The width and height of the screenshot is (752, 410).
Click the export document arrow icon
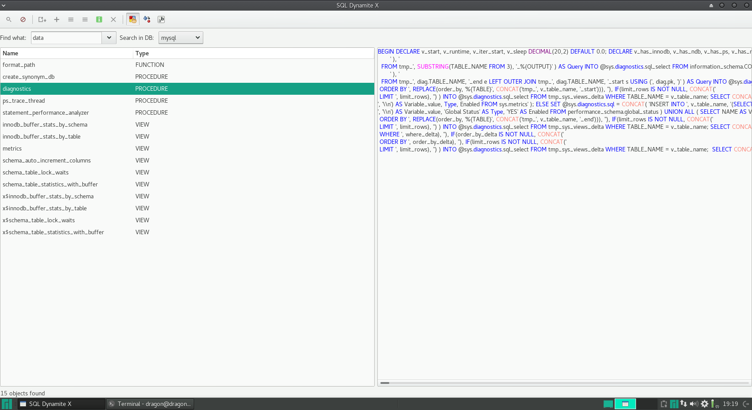[42, 19]
